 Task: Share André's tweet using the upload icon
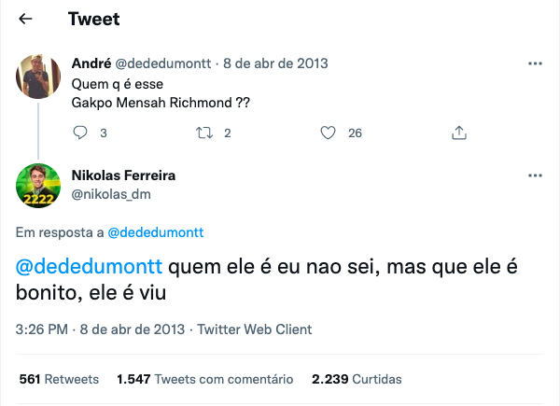(459, 133)
